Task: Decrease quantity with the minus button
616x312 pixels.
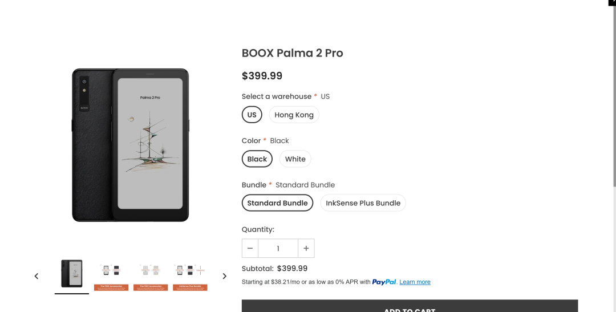Action: (x=250, y=249)
